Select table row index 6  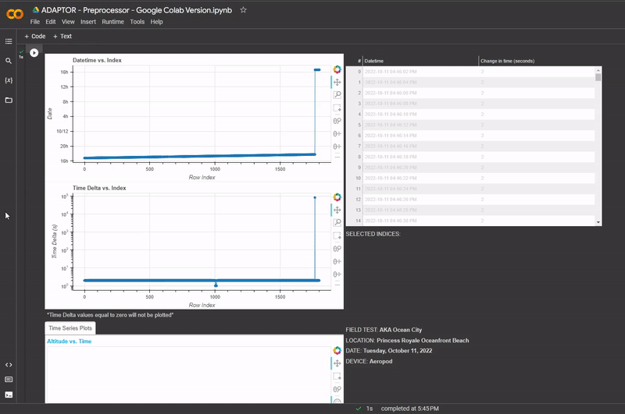point(470,136)
